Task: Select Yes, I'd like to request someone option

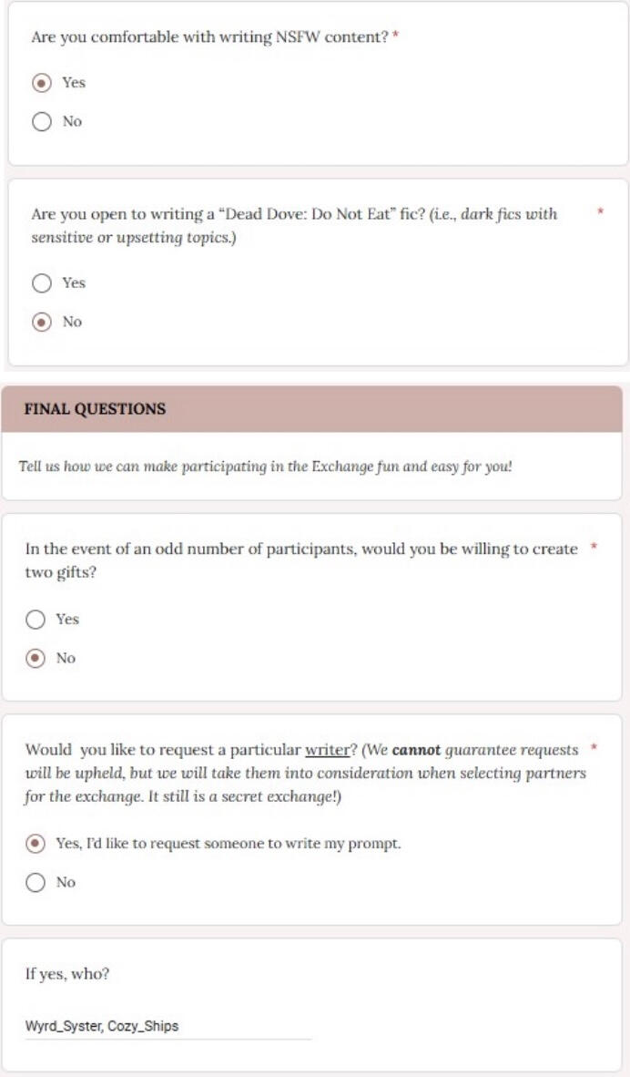Action: (x=36, y=844)
